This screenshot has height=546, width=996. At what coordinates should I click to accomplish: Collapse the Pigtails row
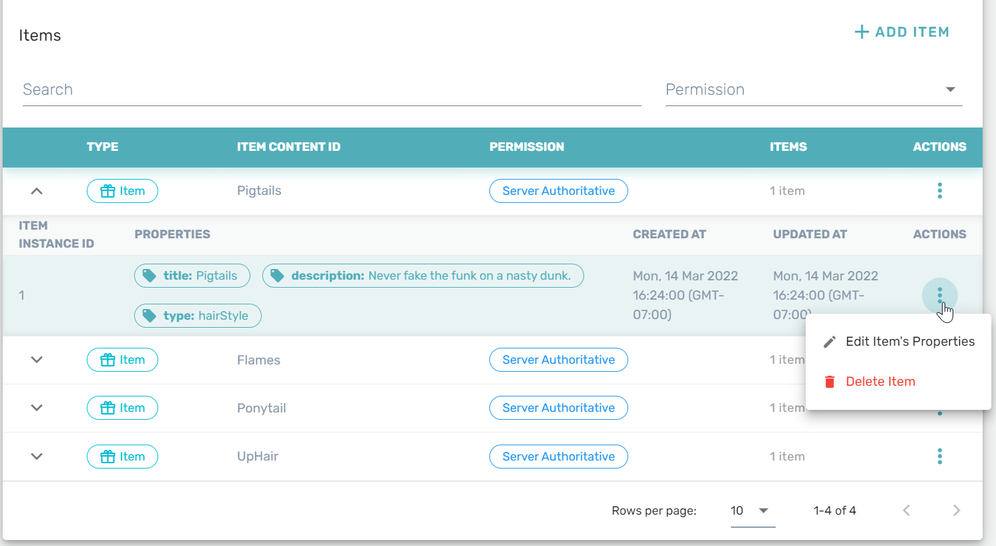(37, 191)
